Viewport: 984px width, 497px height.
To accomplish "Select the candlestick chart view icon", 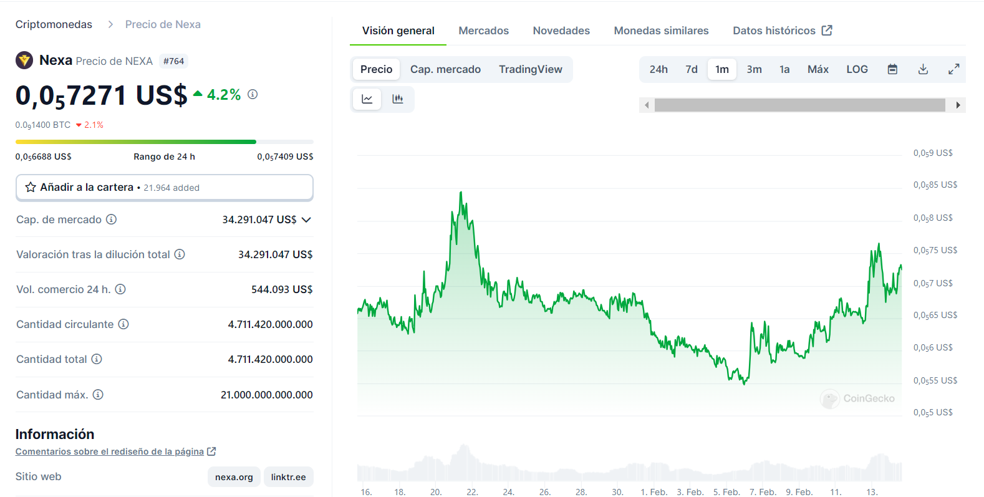I will coord(398,99).
